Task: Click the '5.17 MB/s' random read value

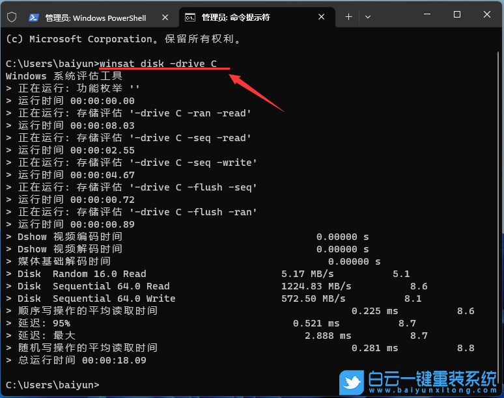Action: tap(307, 274)
